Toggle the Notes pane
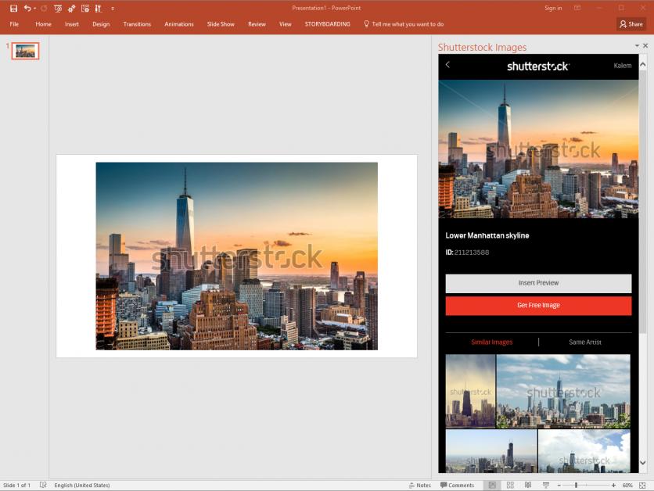The width and height of the screenshot is (654, 491). (x=419, y=486)
